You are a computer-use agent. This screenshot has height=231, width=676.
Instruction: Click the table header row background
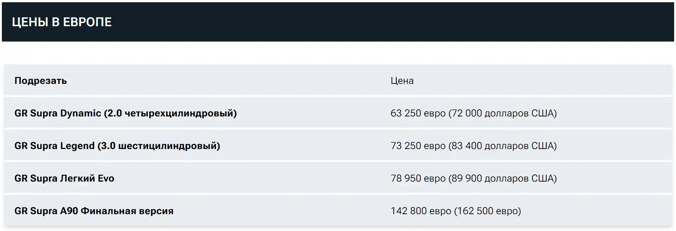point(338,80)
